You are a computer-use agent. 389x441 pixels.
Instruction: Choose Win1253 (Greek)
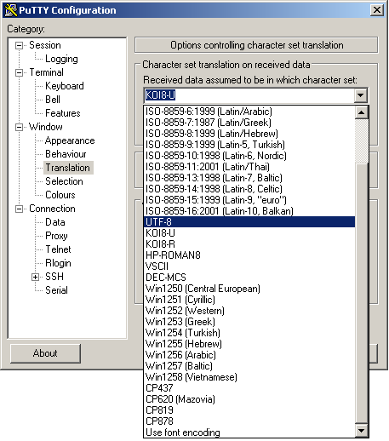[249, 322]
